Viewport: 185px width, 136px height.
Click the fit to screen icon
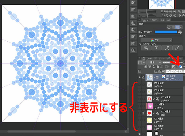tap(183, 11)
